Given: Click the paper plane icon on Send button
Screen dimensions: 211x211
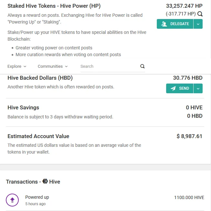Looking at the screenshot, I should coord(173,88).
